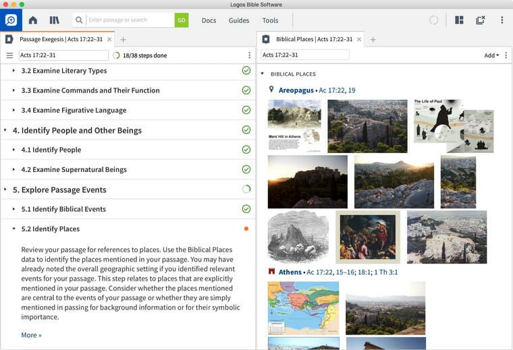Click the Passage Exegesis Acts 17:22-31 reference box
The image size is (513, 350).
click(63, 55)
